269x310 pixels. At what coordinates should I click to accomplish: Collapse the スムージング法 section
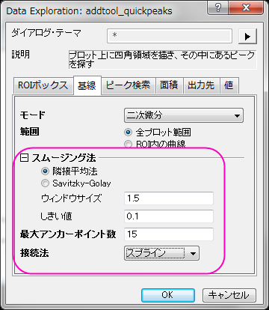tap(24, 158)
